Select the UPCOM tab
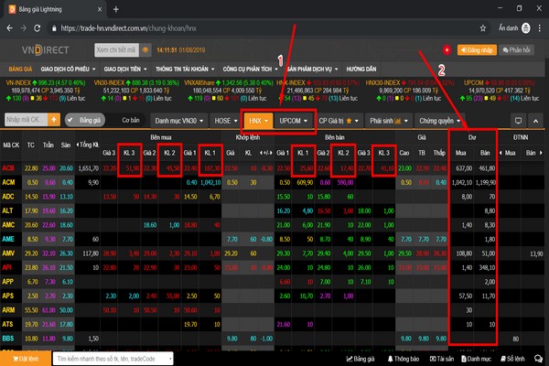549x366 pixels. 294,121
